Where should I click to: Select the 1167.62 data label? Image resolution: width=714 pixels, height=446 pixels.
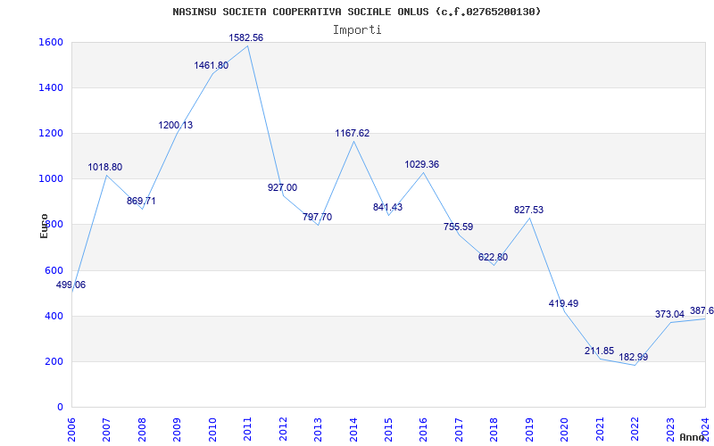point(353,133)
